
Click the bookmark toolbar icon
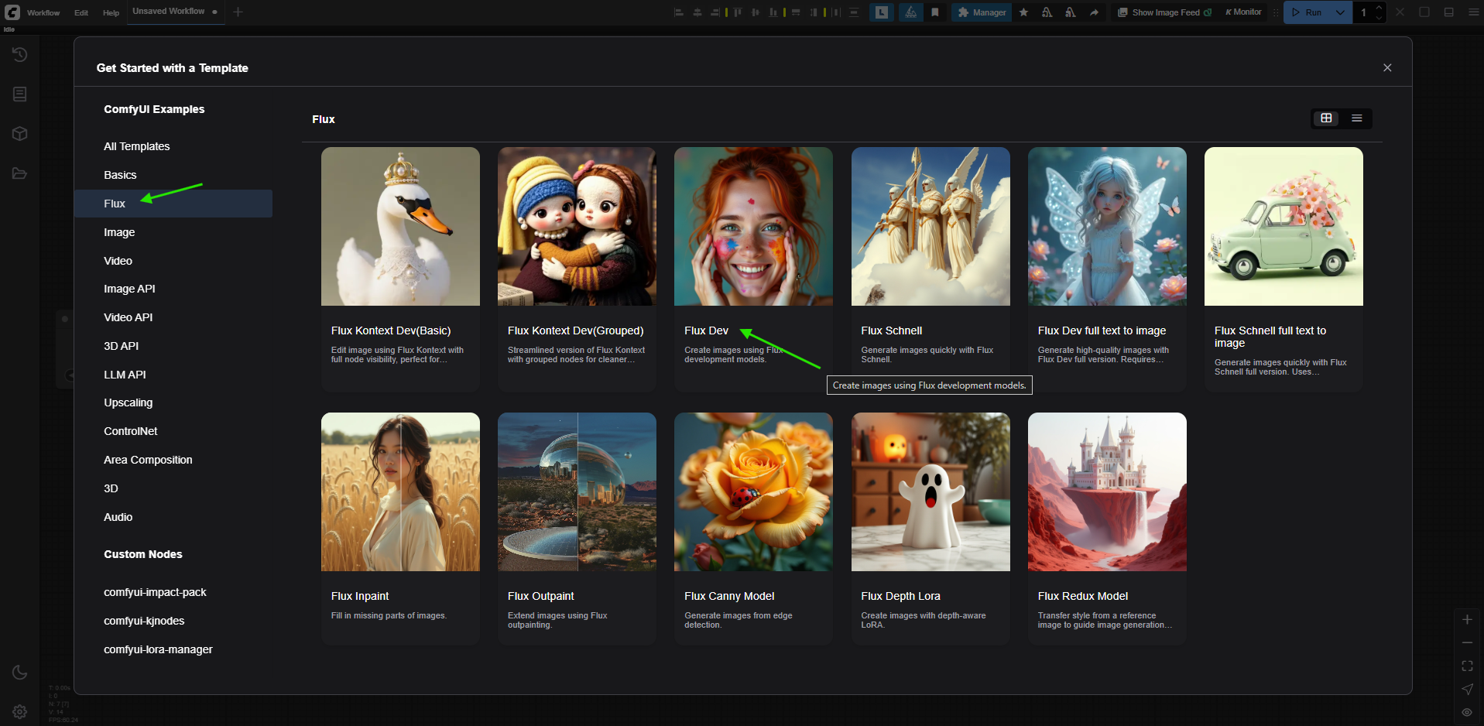point(935,12)
